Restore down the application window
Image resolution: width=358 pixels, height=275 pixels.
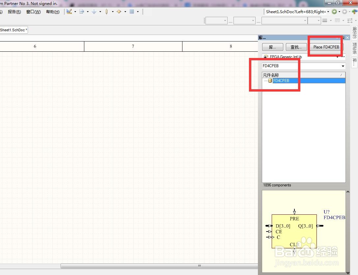point(338,3)
